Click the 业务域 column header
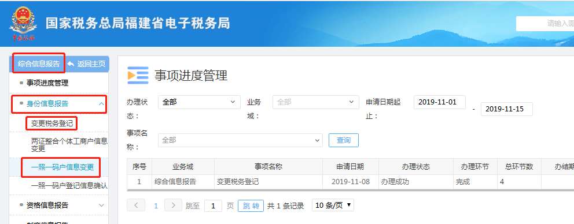 click(x=183, y=167)
